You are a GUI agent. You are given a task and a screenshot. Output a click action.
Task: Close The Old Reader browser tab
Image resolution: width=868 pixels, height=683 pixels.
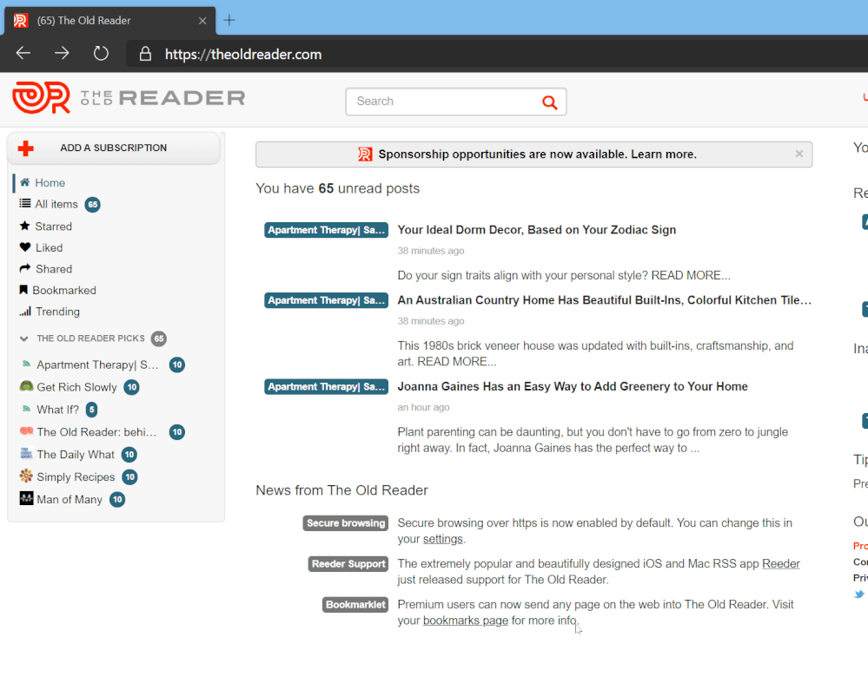(202, 21)
